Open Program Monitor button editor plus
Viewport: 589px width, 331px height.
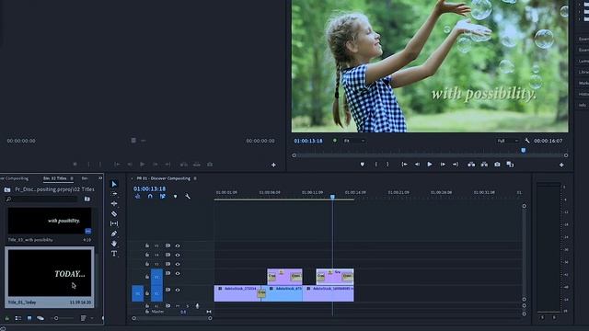[x=561, y=165]
